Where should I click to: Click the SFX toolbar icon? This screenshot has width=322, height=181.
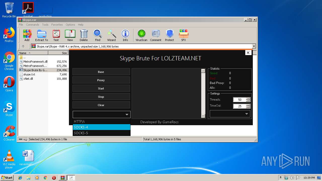[x=184, y=35]
